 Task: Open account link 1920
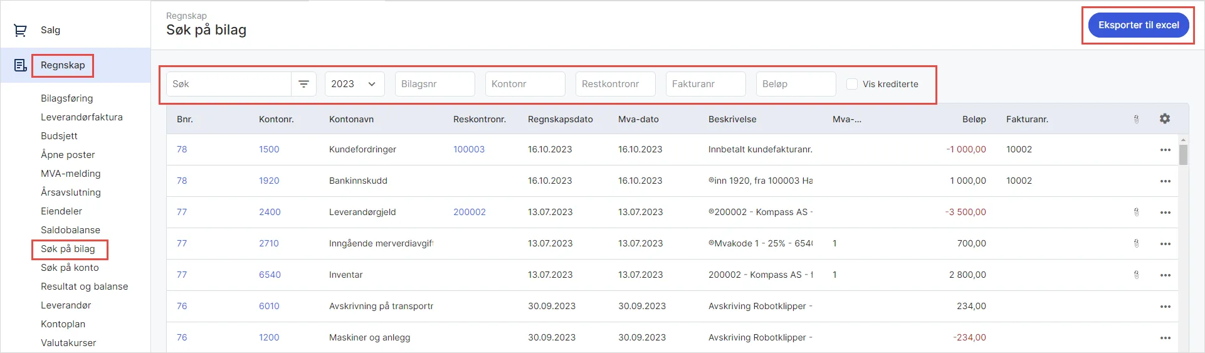[269, 181]
